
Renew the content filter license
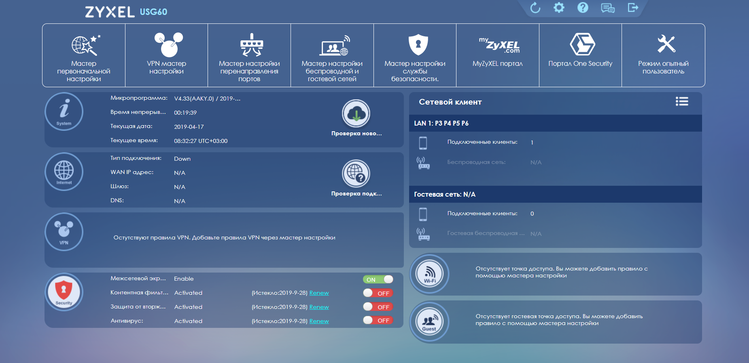[319, 293]
